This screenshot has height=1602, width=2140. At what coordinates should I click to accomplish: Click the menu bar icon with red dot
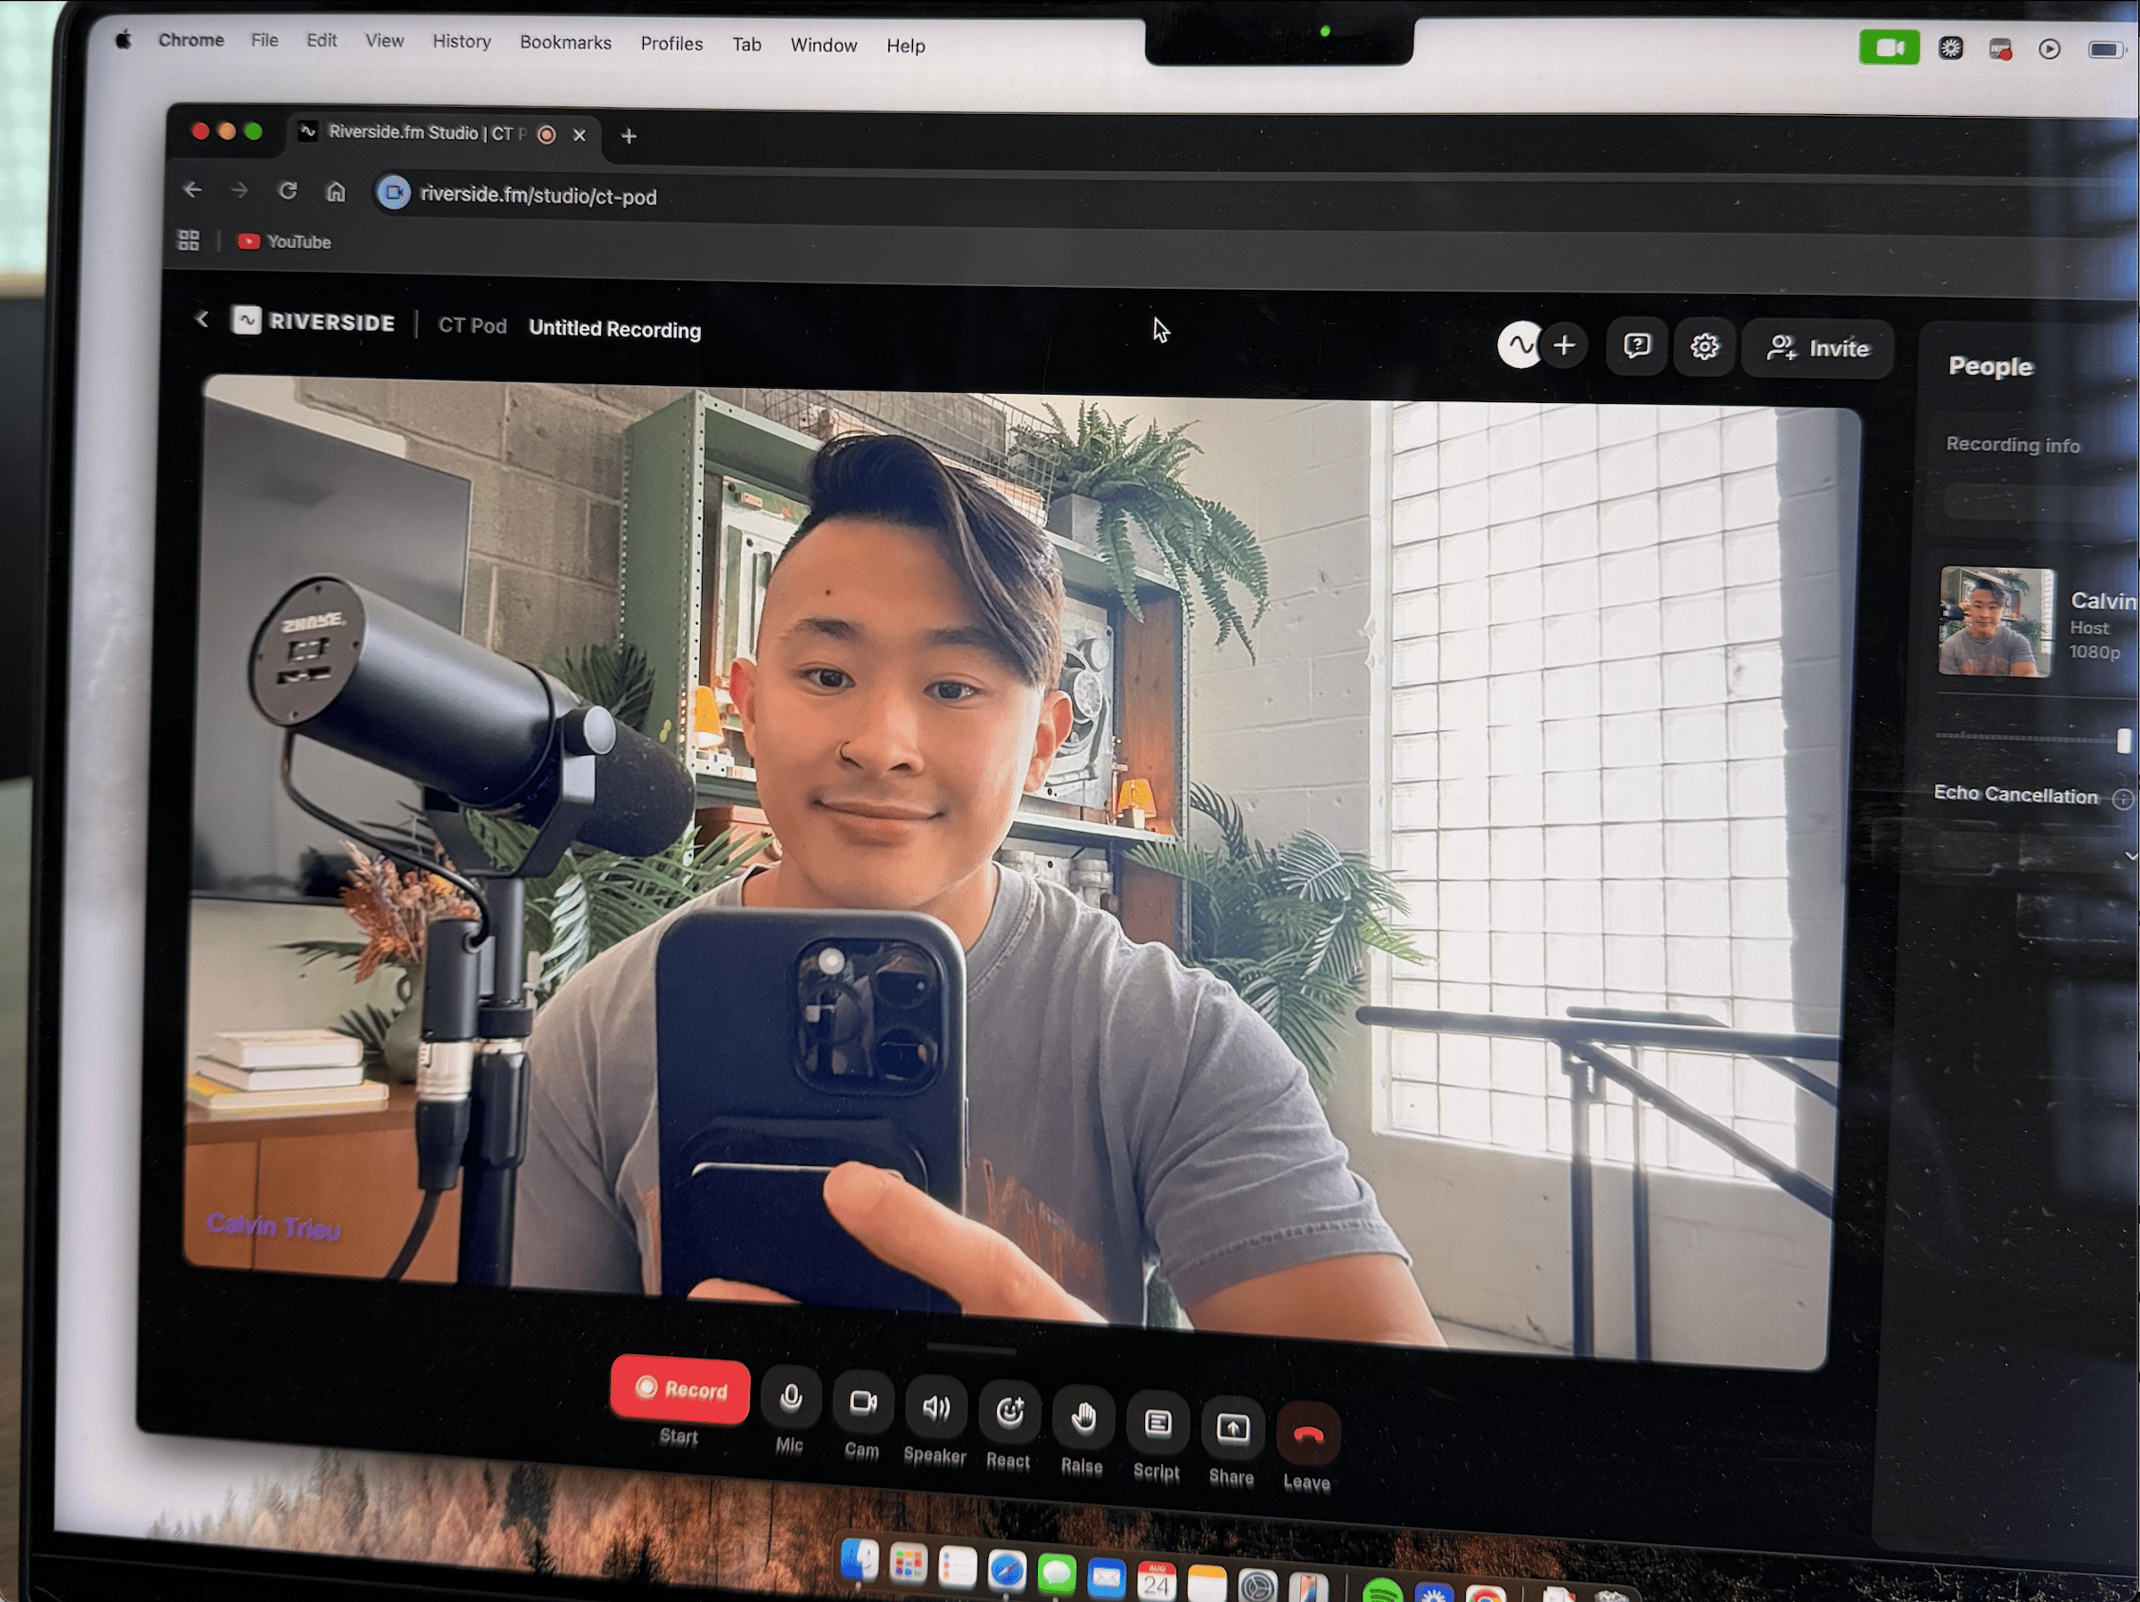click(x=2000, y=49)
